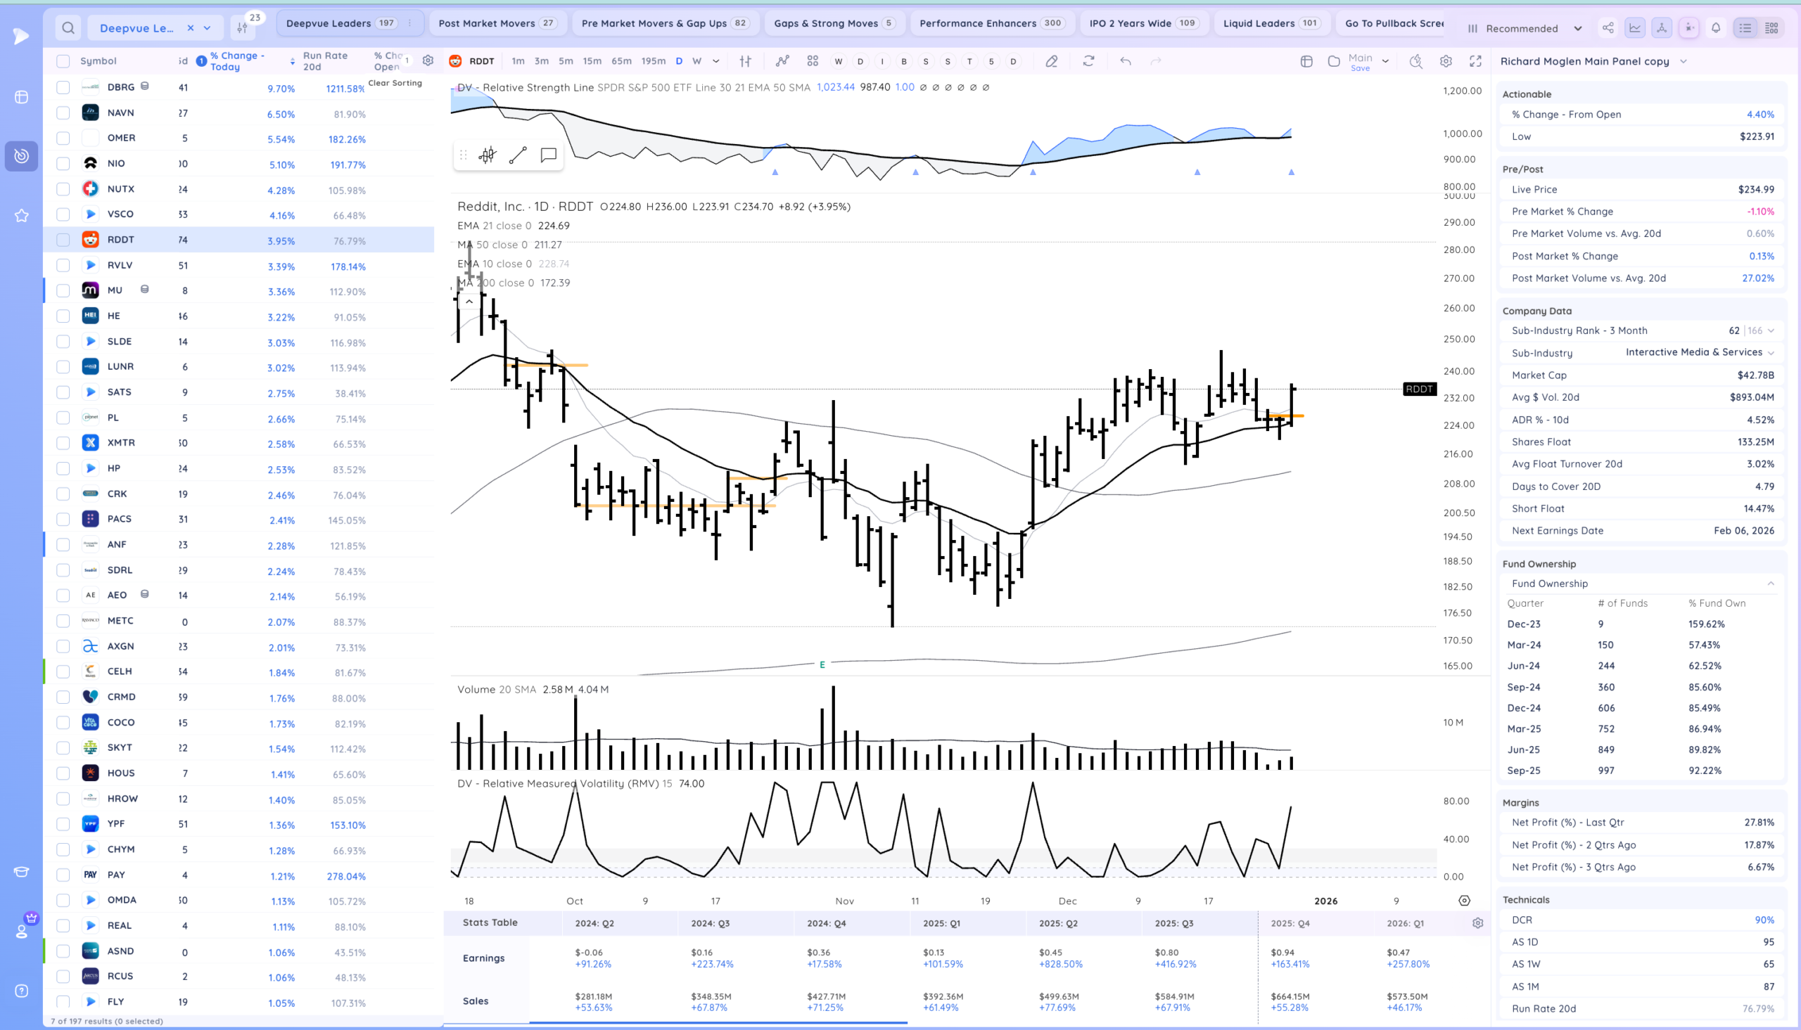Toggle the select-all checkbox by Symbol header

tap(63, 62)
